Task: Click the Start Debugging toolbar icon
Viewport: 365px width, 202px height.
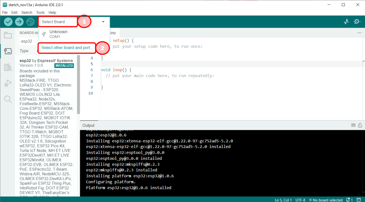Action: (30, 22)
